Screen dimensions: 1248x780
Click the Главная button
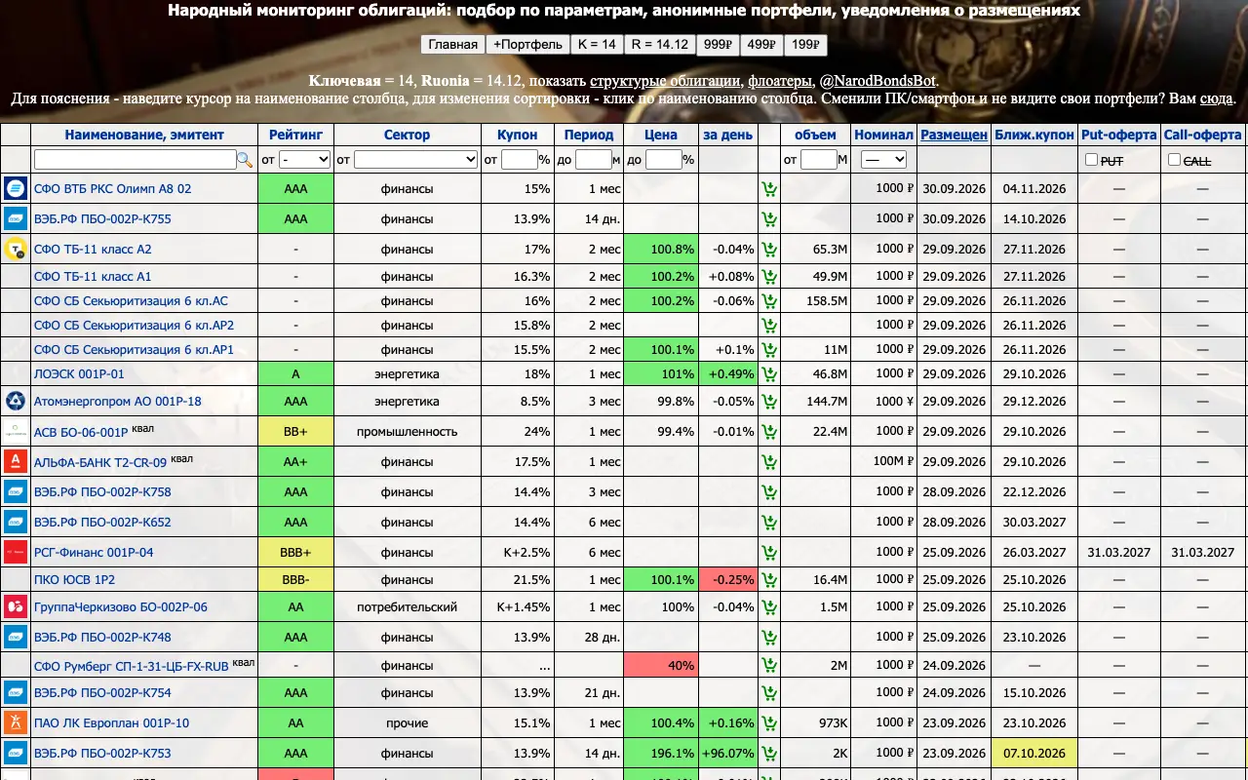tap(453, 45)
